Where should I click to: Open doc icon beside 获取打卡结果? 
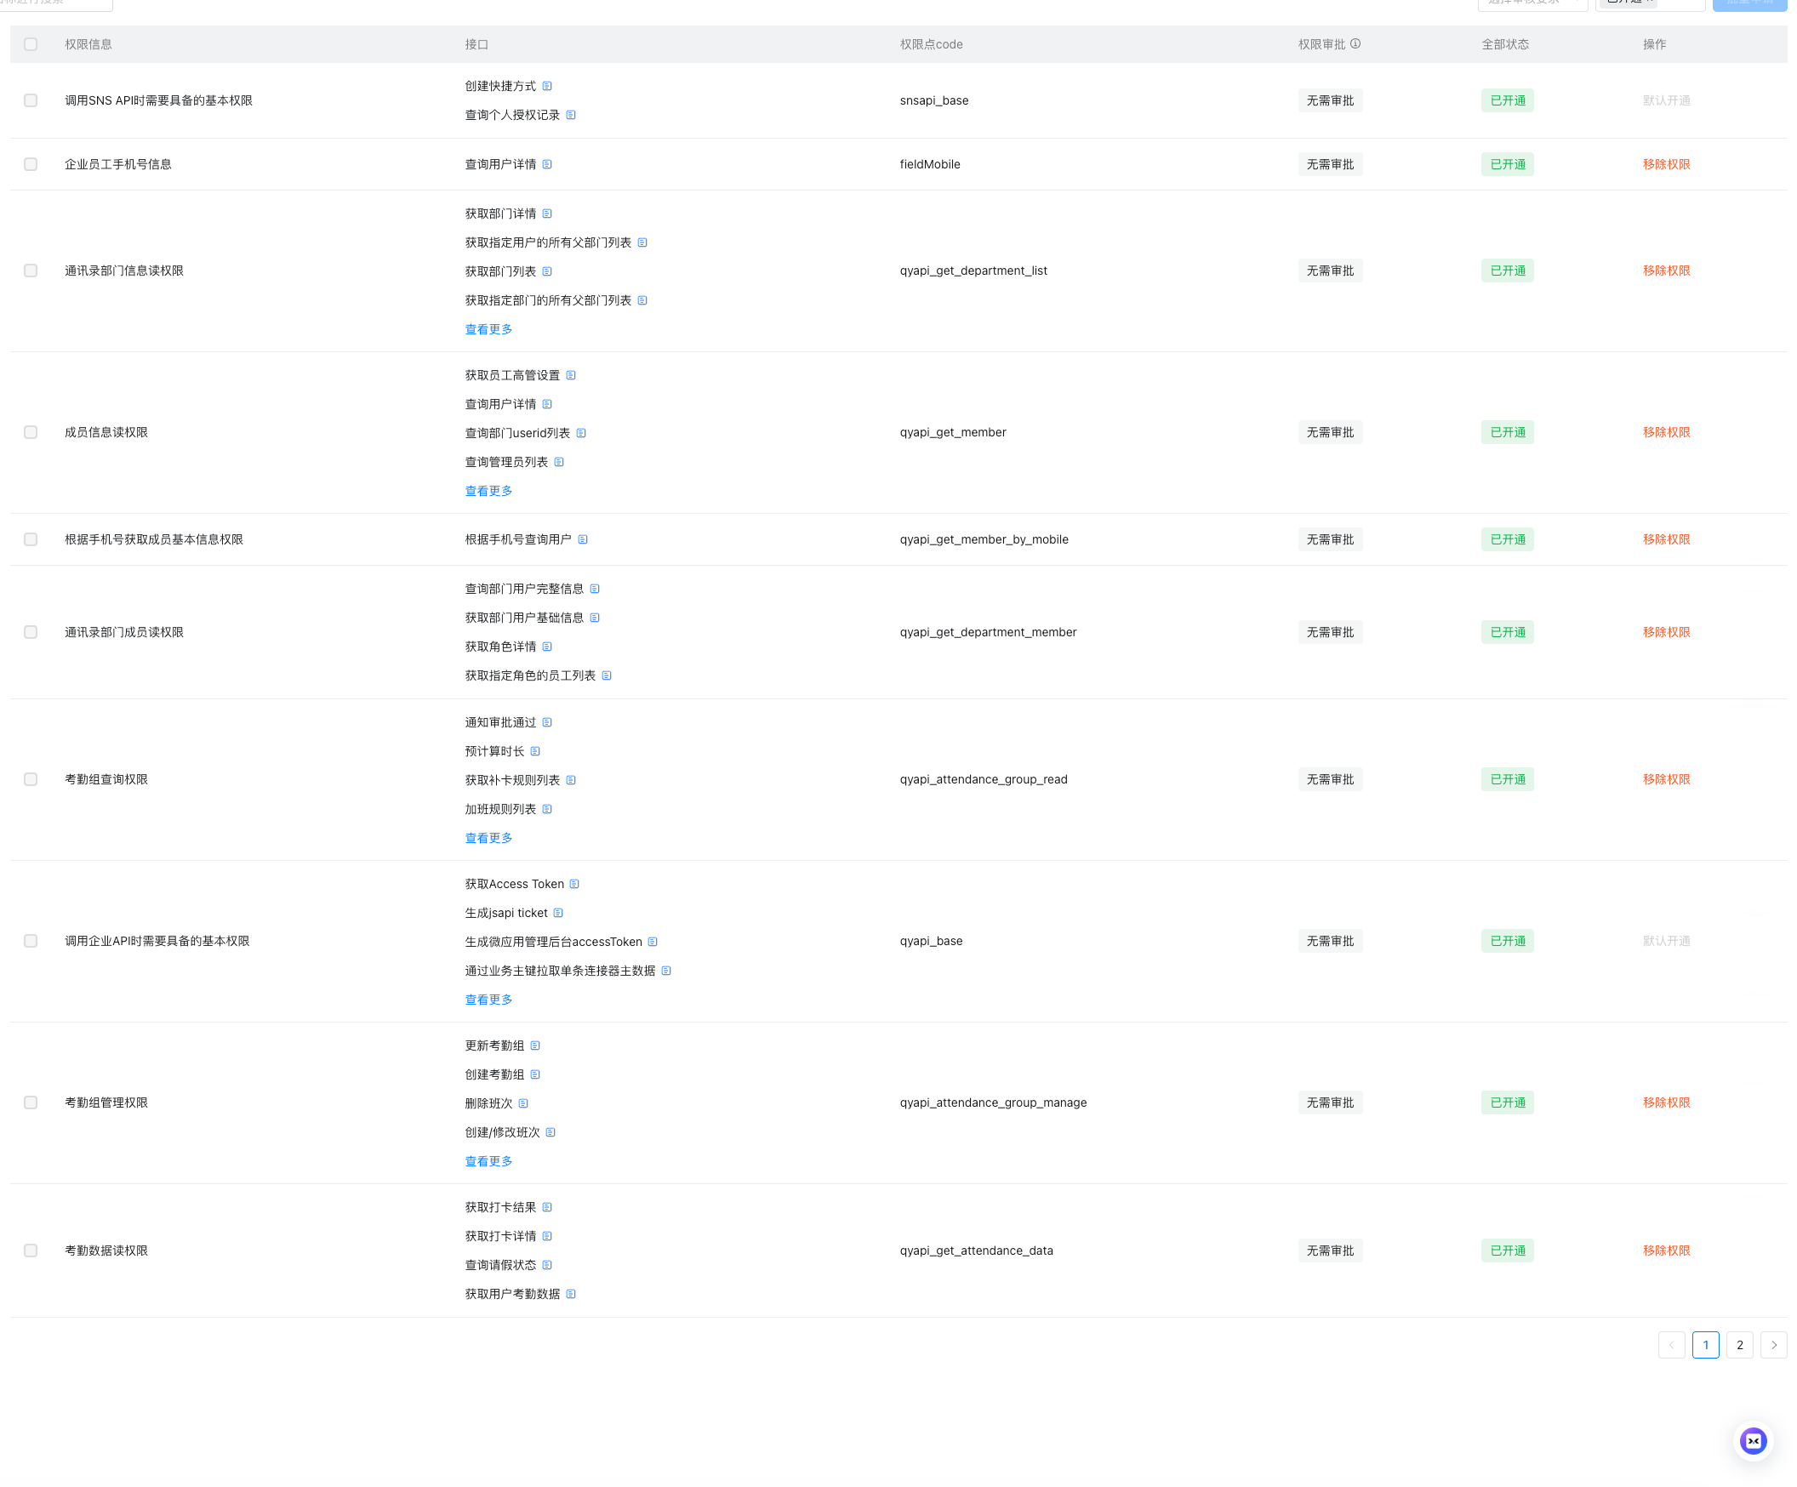click(547, 1208)
